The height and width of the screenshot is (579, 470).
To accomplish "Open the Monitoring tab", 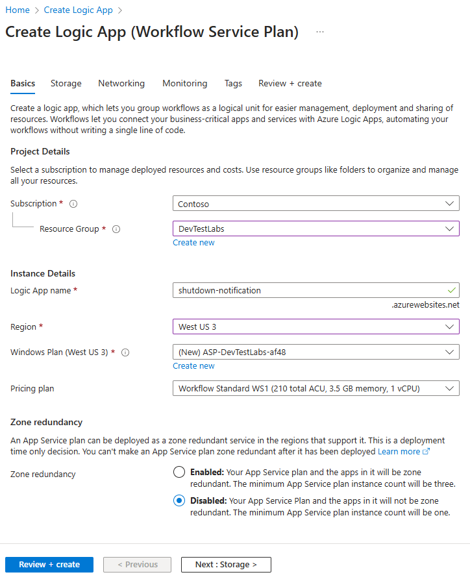I will [184, 83].
